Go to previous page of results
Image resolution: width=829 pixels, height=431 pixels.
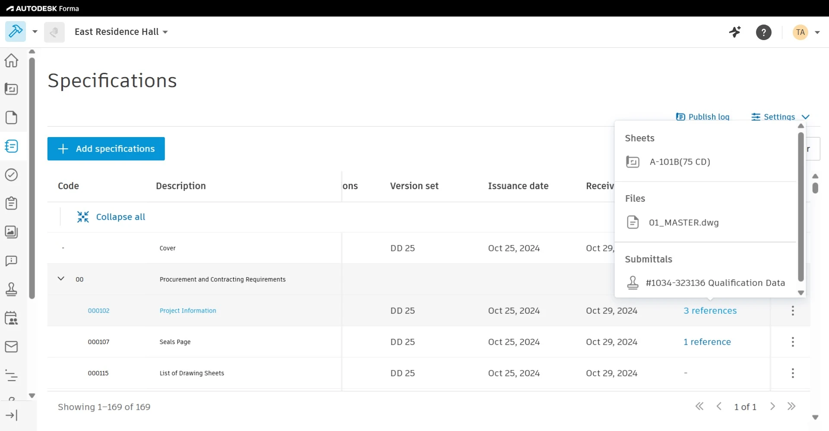pyautogui.click(x=719, y=406)
